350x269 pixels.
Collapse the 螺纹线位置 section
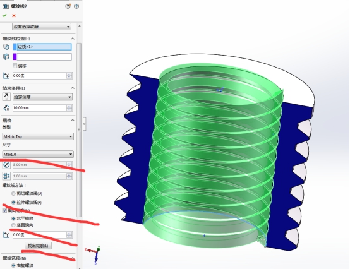tap(73, 39)
